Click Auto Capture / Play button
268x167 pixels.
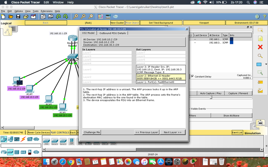[211, 93]
